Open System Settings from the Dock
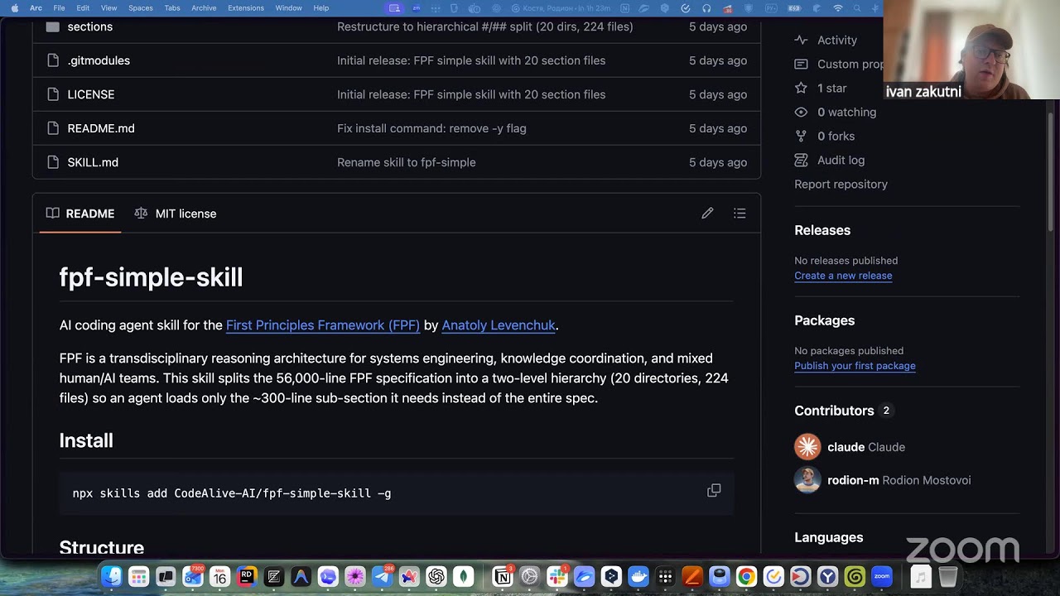 tap(530, 577)
